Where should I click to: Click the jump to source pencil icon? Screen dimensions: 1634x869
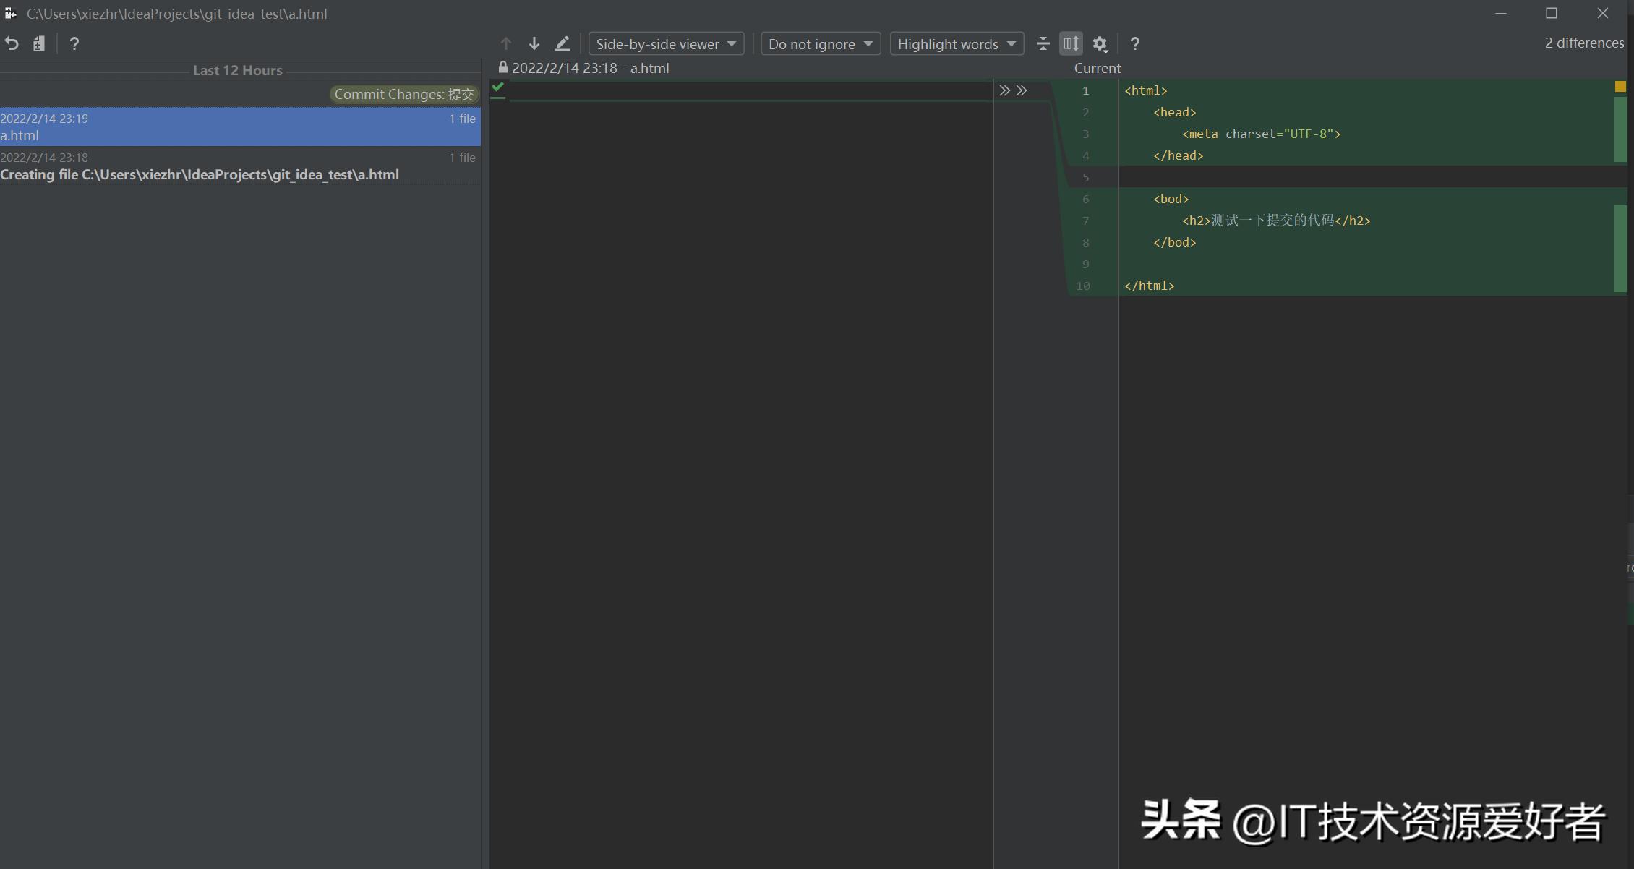(x=562, y=43)
